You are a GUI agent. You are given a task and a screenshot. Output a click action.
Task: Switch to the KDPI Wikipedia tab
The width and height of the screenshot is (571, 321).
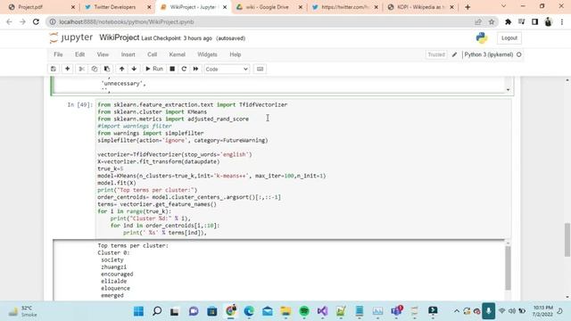pos(420,7)
